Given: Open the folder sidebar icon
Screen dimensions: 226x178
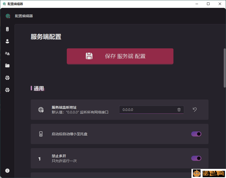Looking at the screenshot, I should (7, 66).
